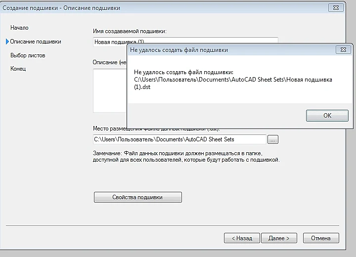
Task: Close the 'Не удалось создать файл подшивки' dialog
Action: (343, 50)
